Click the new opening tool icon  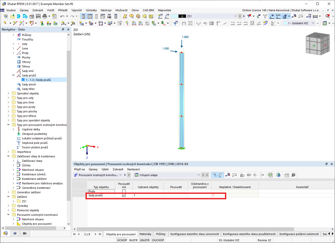pyautogui.click(x=101, y=23)
